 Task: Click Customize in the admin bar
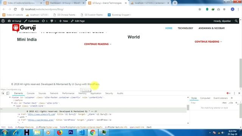click(32, 21)
